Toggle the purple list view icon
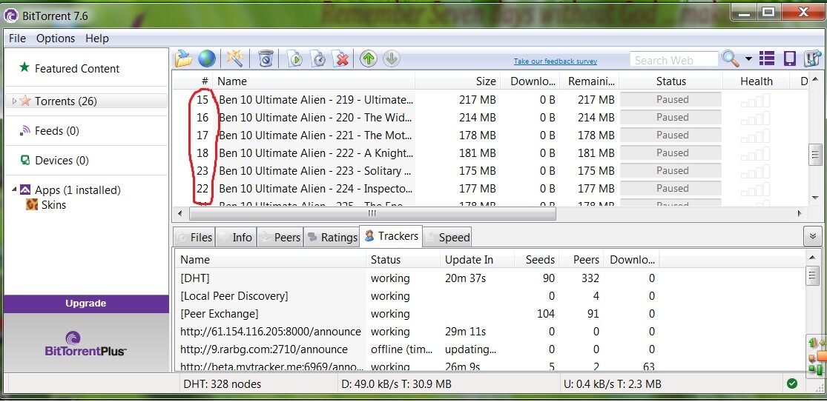The width and height of the screenshot is (827, 402). coord(766,58)
